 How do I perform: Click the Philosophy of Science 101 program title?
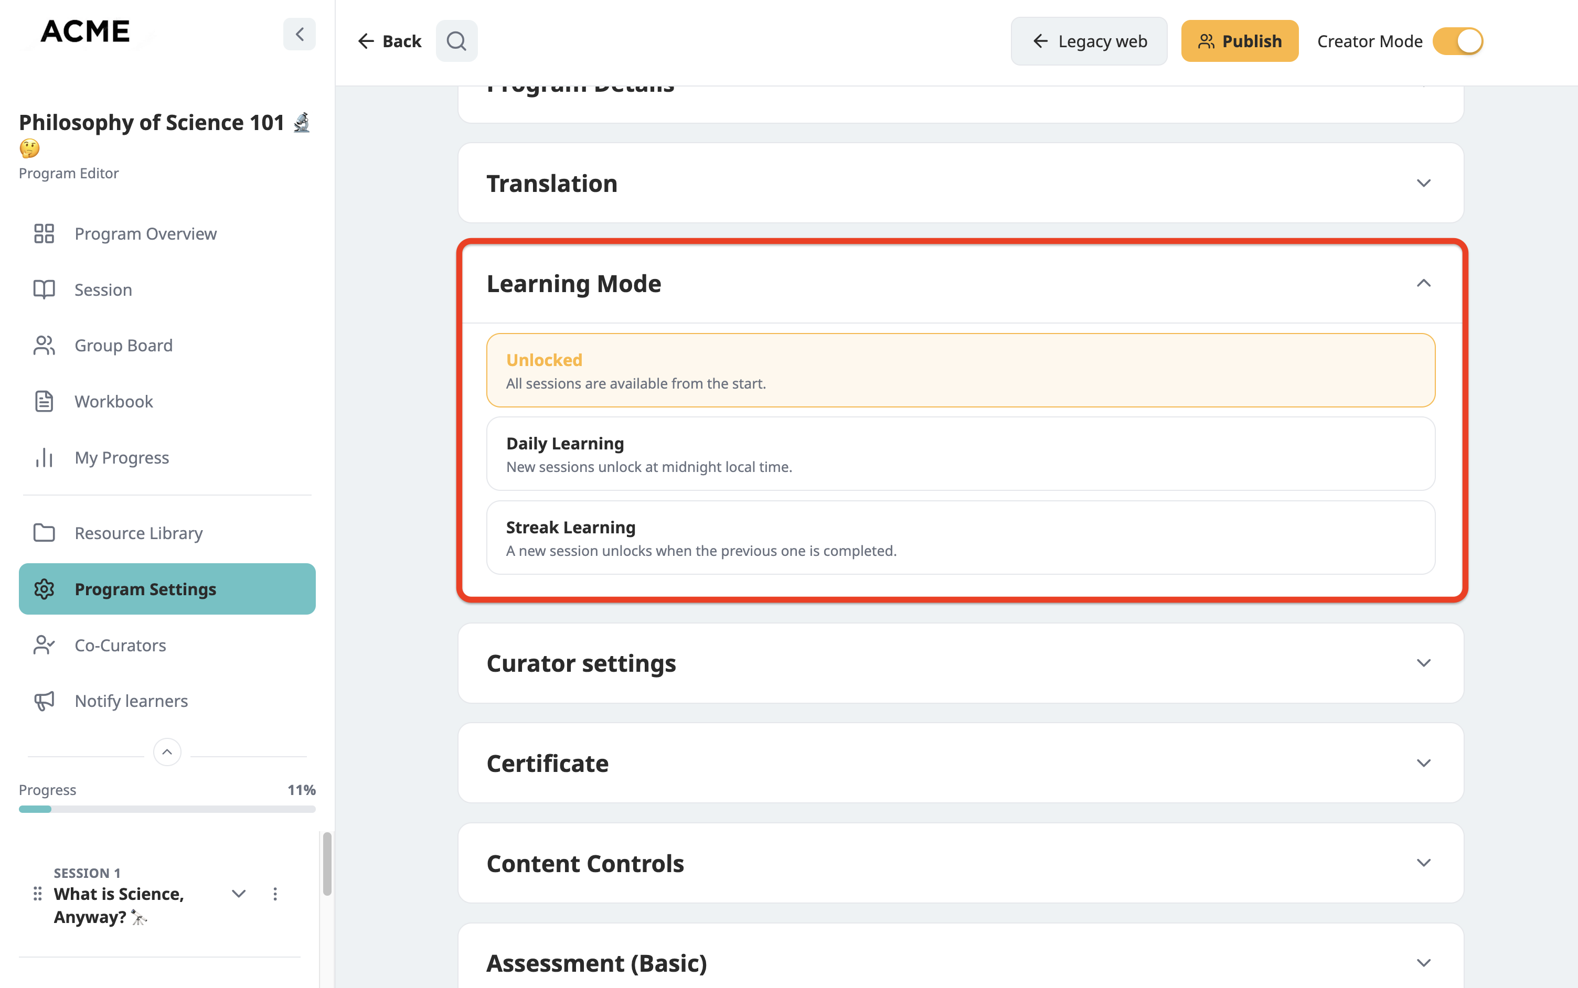165,135
